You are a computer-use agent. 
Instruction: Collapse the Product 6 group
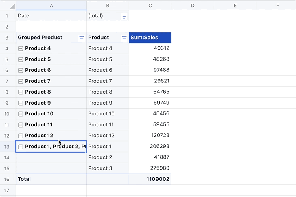(21, 70)
